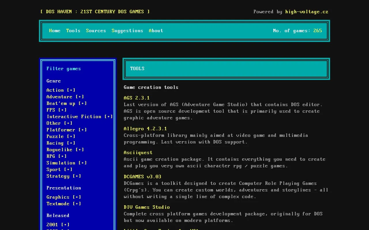369x230 pixels.
Task: Filter by FPS genre link
Action: [51, 110]
